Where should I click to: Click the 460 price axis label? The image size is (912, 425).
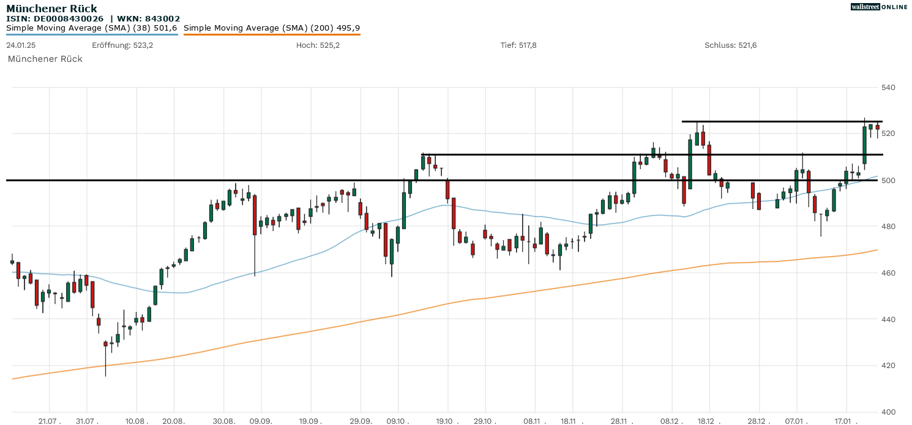point(888,273)
